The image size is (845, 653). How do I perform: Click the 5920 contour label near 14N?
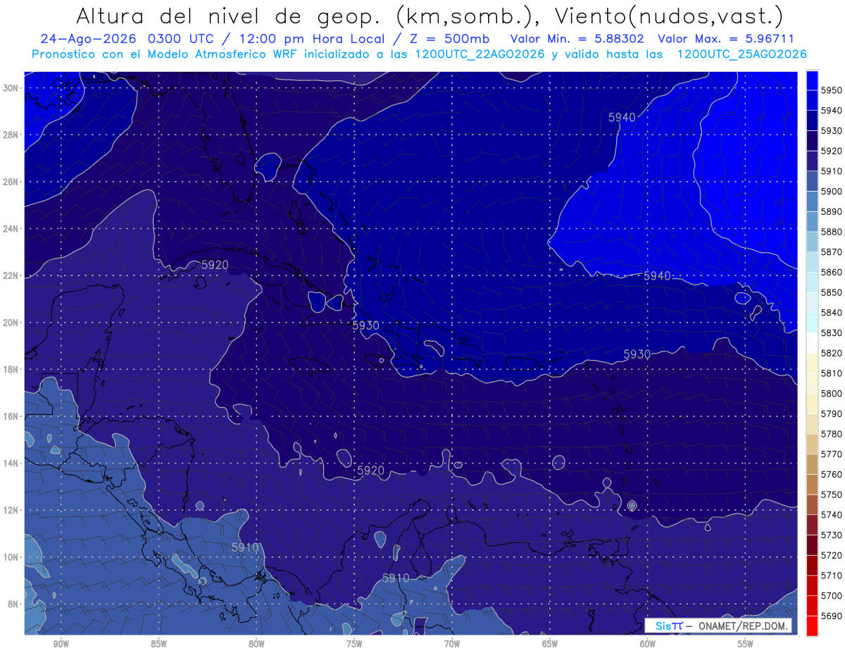click(370, 470)
